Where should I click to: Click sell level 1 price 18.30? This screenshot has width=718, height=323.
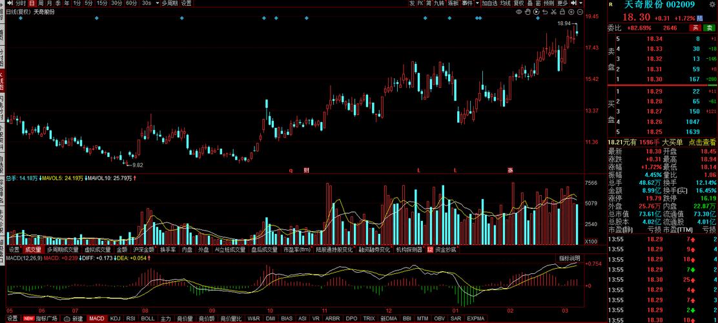coord(654,79)
